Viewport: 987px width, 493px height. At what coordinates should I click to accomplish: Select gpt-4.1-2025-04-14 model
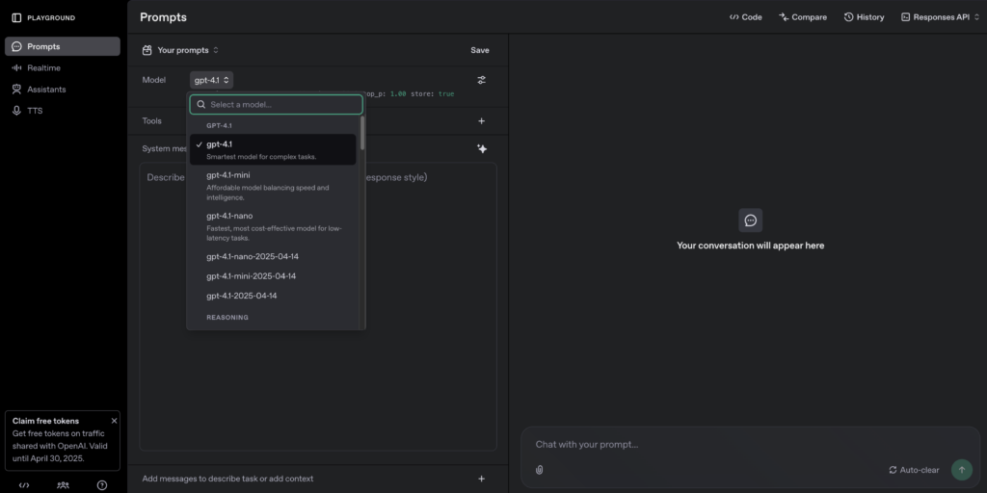pyautogui.click(x=273, y=296)
